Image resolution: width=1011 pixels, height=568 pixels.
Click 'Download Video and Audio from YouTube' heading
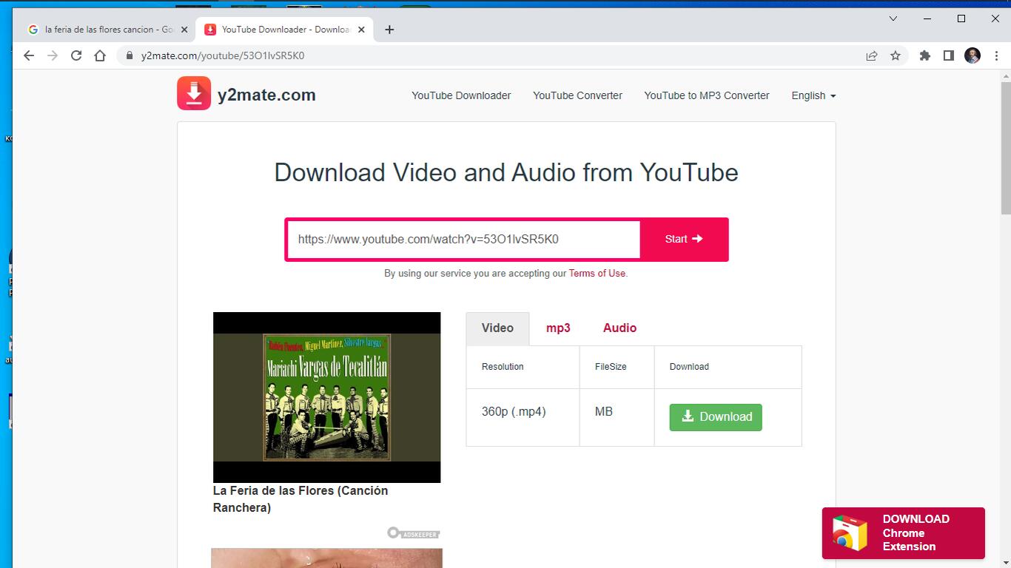point(506,173)
